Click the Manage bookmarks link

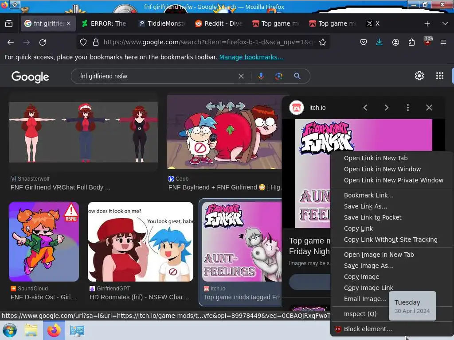251,57
